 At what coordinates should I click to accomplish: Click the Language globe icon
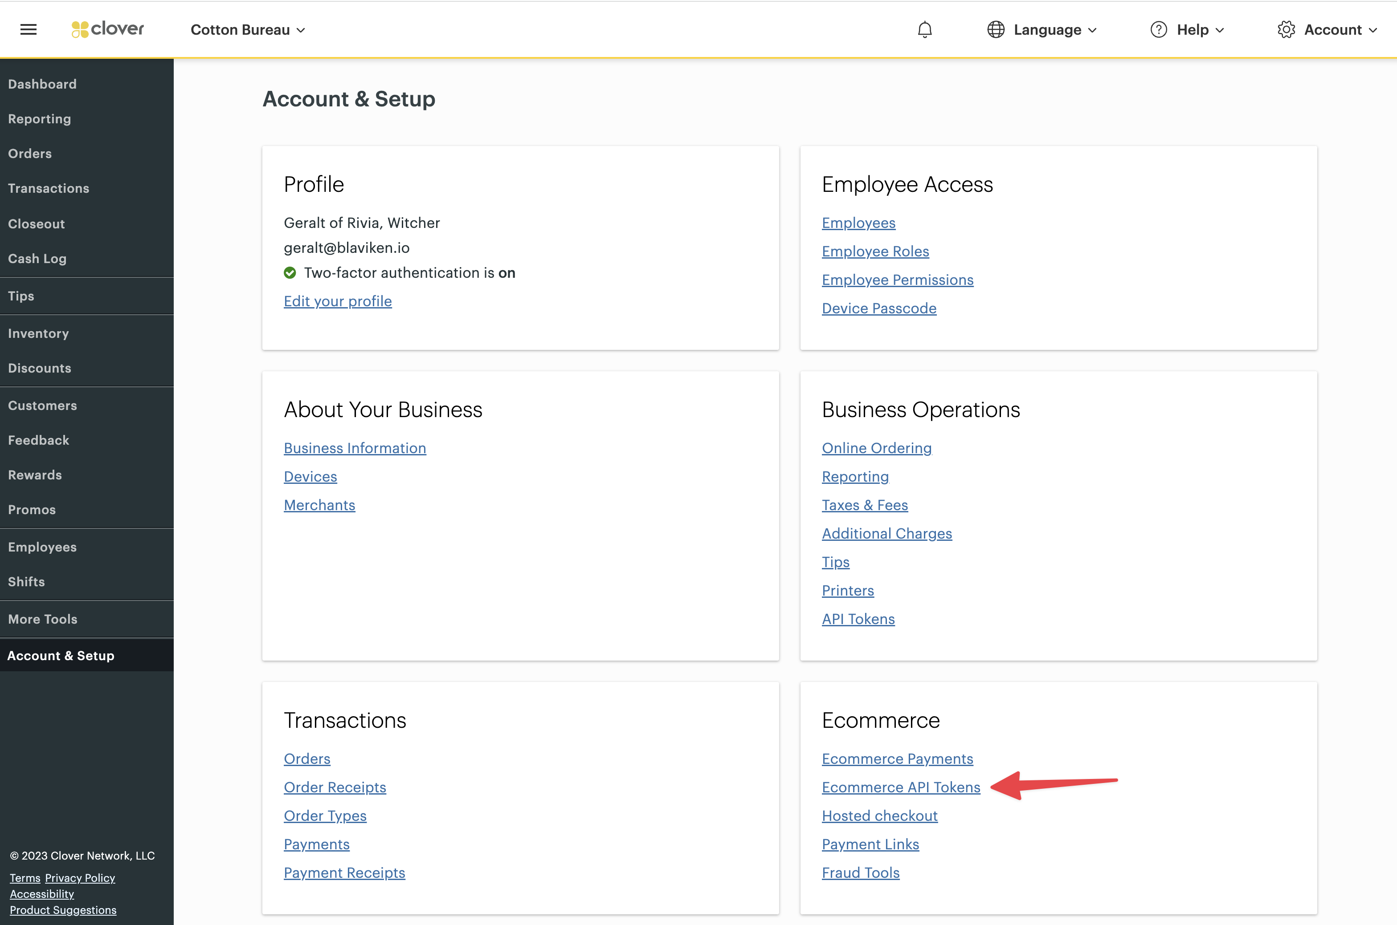click(x=996, y=29)
